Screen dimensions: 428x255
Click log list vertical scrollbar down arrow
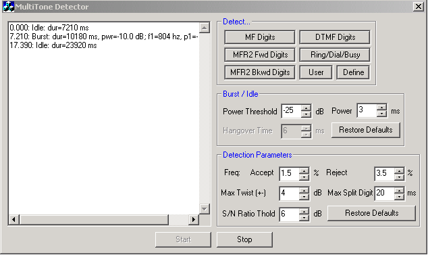(205, 209)
